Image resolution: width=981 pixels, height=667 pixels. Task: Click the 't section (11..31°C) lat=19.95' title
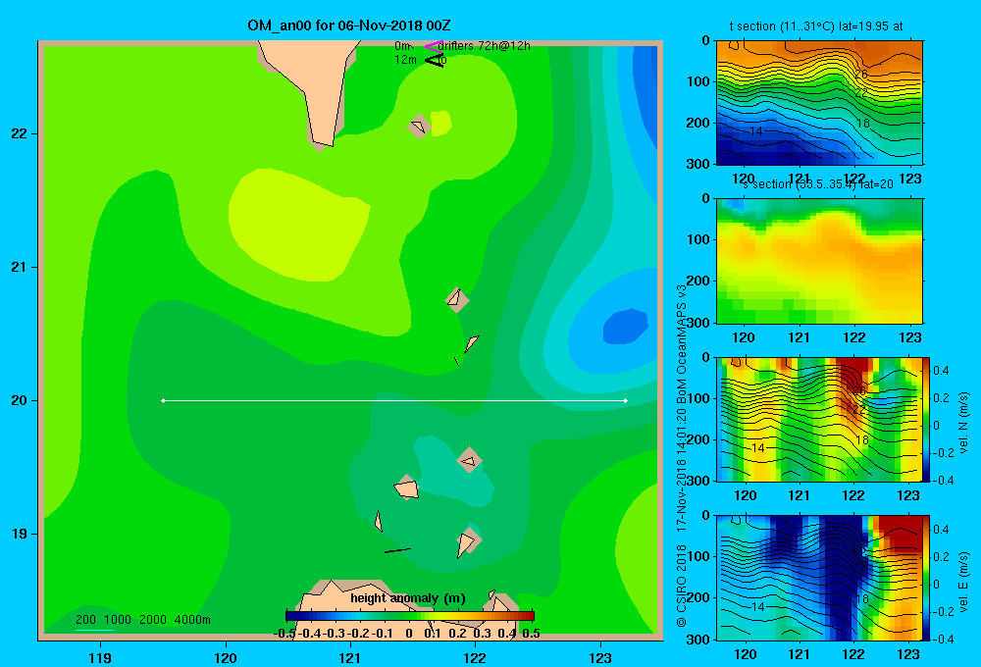(816, 26)
